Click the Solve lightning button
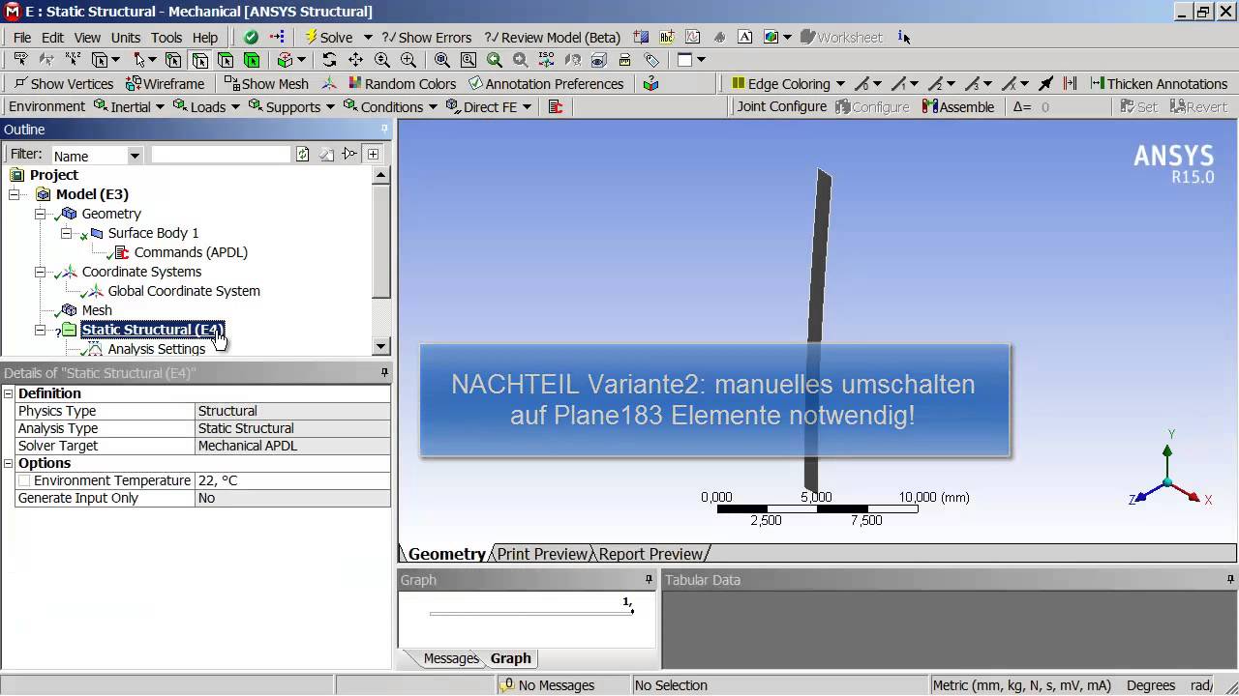Viewport: 1239px width, 696px height. coord(329,37)
